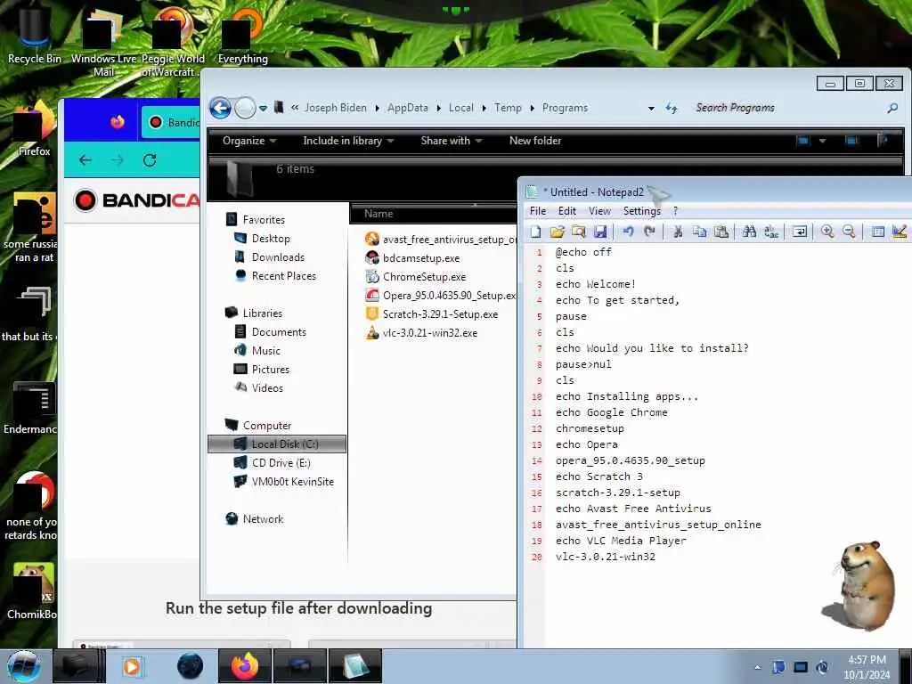Toggle the preview pane icon in Explorer

coord(851,141)
